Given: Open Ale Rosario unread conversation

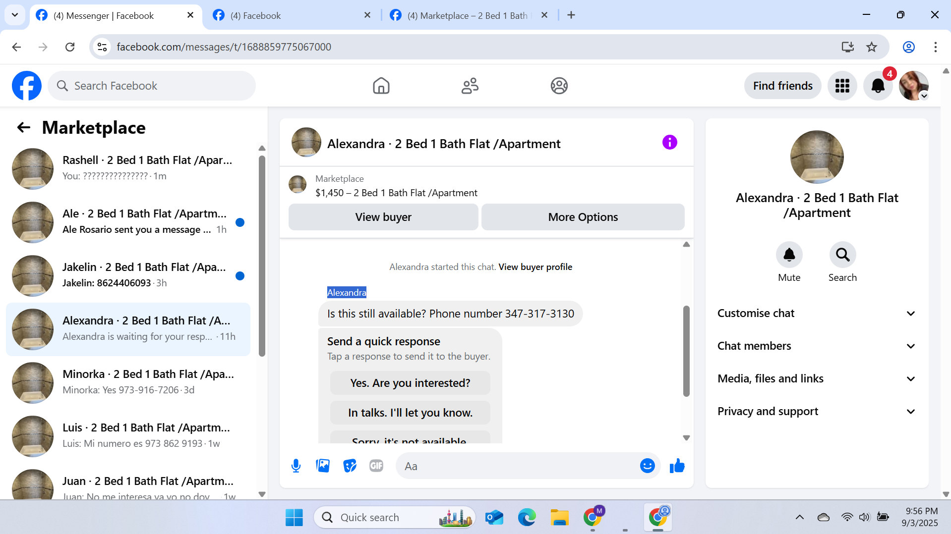Looking at the screenshot, I should (x=128, y=222).
